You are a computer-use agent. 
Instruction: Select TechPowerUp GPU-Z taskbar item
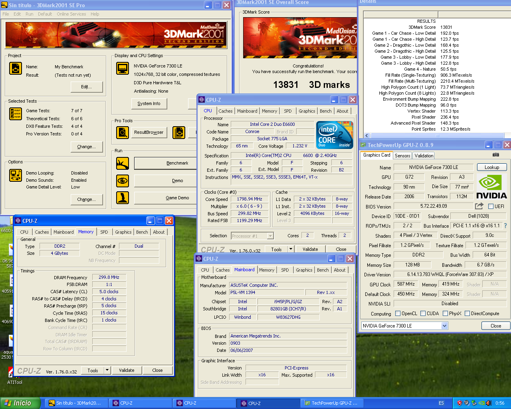(x=331, y=403)
